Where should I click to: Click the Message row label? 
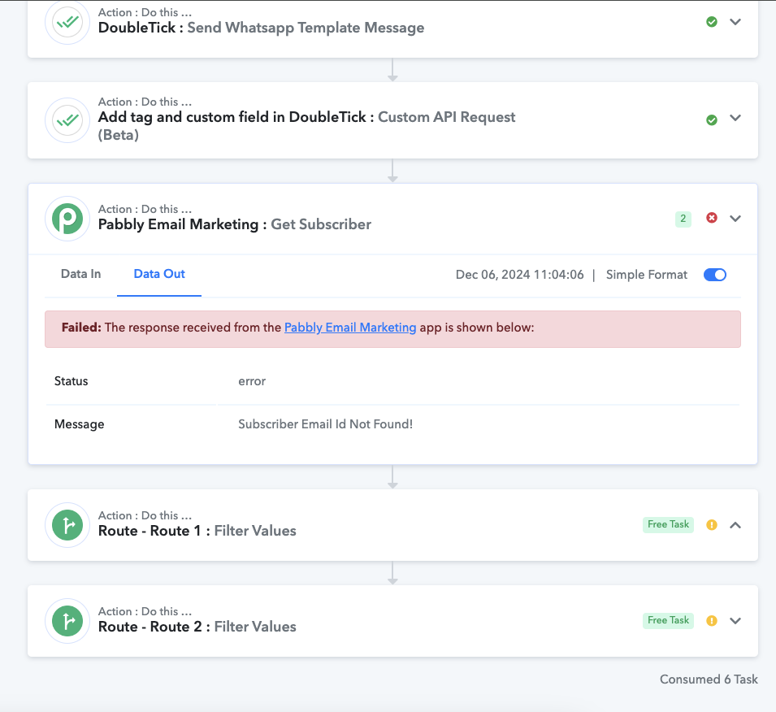(x=79, y=424)
